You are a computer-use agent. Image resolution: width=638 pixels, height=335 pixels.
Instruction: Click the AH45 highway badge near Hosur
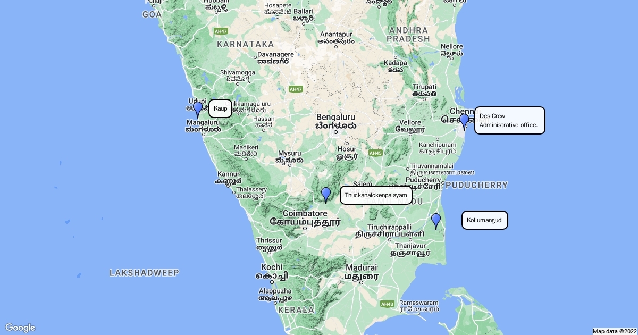tap(376, 153)
